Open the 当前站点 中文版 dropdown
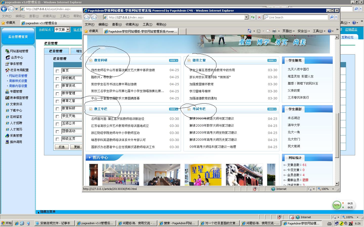 68,30
